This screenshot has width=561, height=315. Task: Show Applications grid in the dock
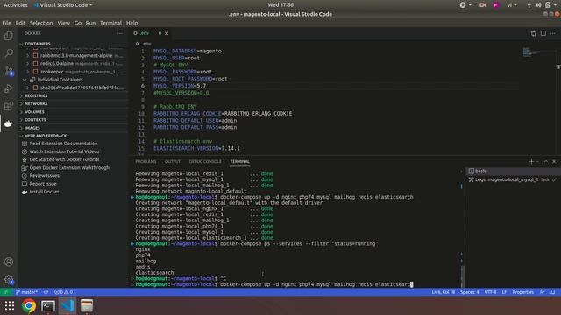click(10, 306)
